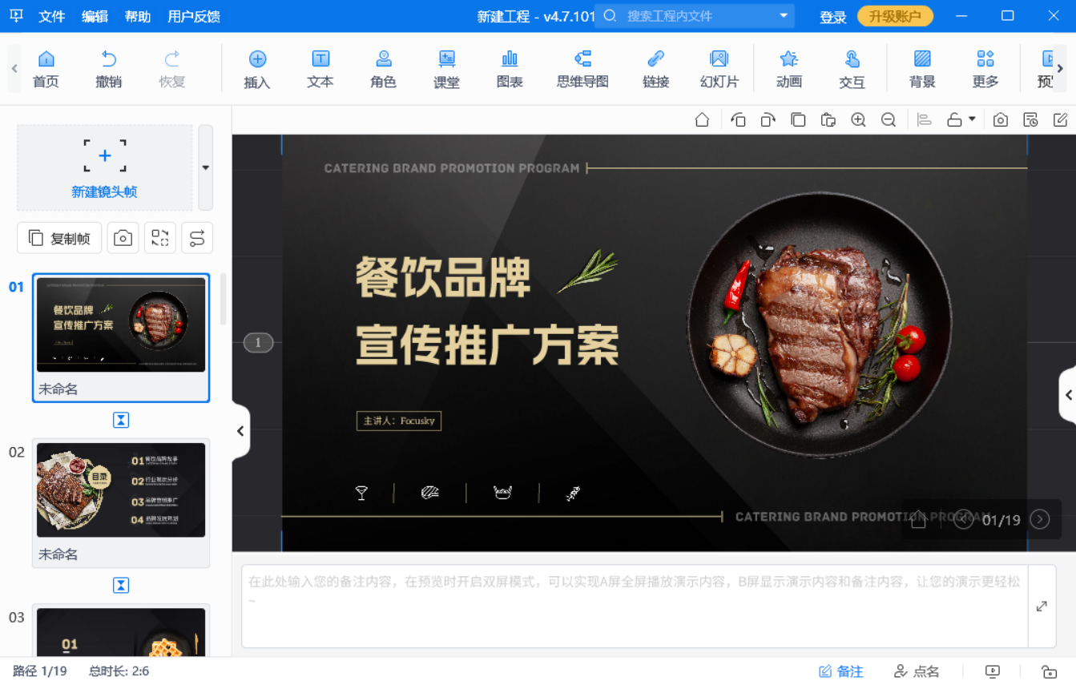Click the lock icon in the status bar

coord(1049,671)
